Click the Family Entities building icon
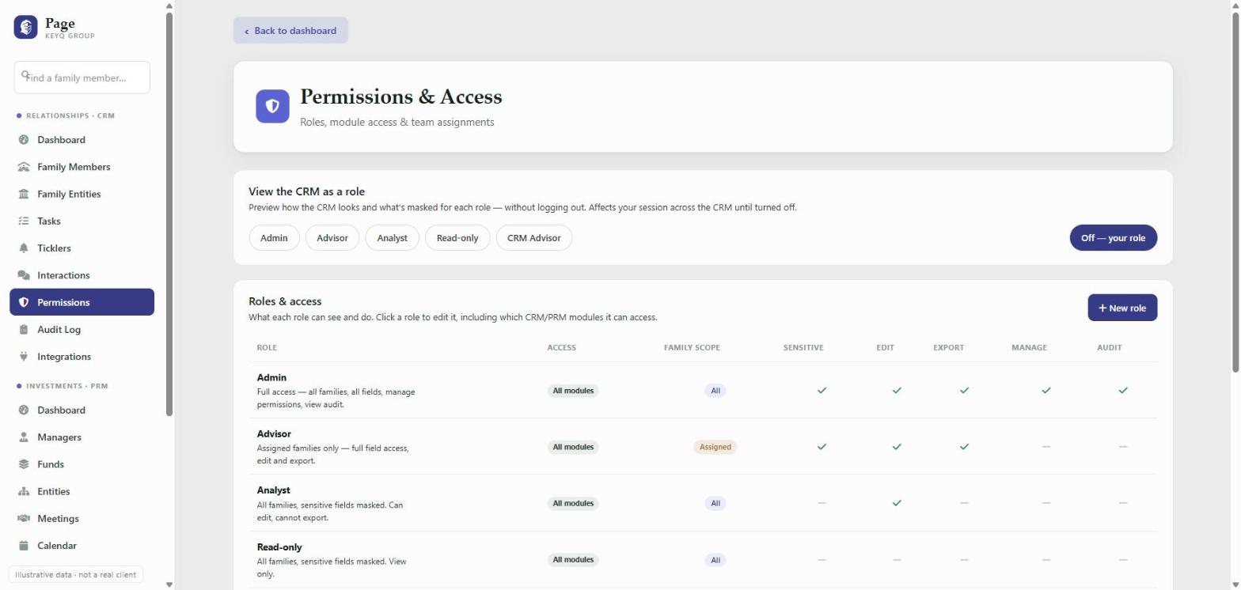1241x590 pixels. click(24, 194)
